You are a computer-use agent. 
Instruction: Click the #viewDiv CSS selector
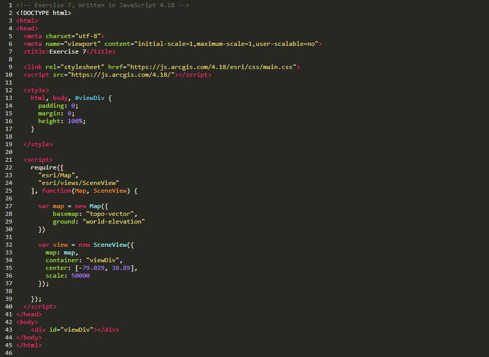tap(89, 98)
